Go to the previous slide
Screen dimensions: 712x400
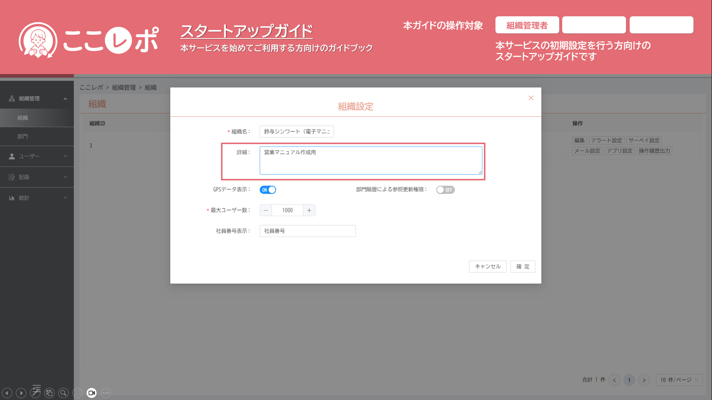tap(7, 393)
